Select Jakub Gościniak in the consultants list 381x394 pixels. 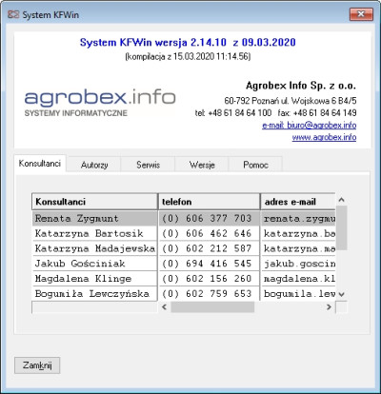[x=184, y=264]
